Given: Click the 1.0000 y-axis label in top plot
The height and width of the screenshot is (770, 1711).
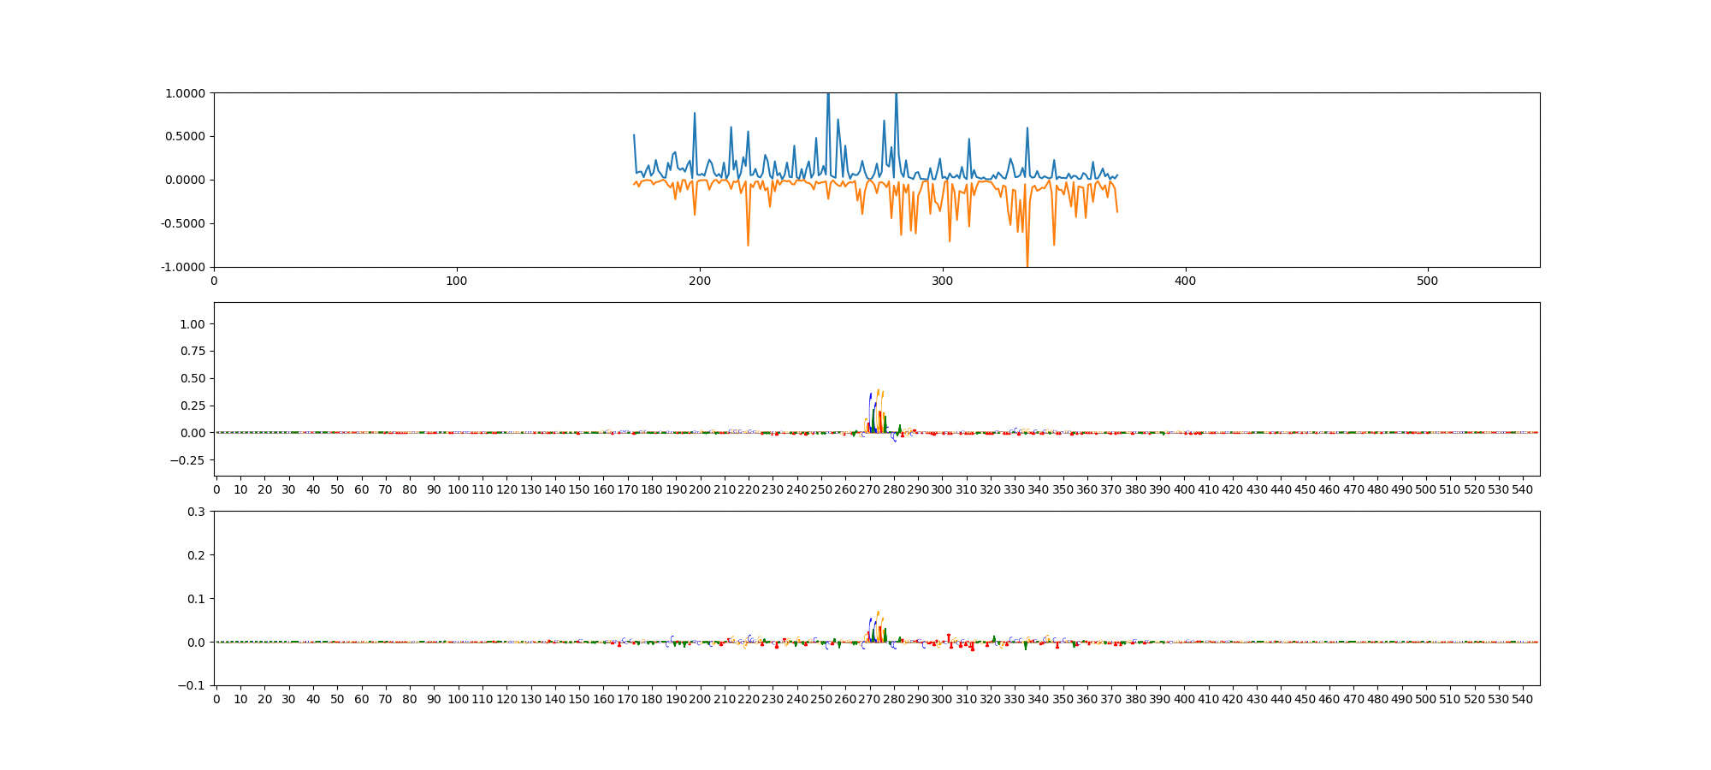Looking at the screenshot, I should (x=185, y=93).
